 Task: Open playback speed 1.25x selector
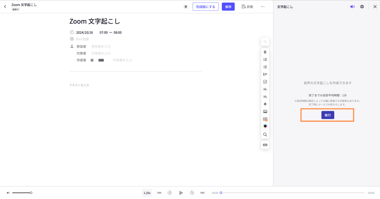pos(147,193)
